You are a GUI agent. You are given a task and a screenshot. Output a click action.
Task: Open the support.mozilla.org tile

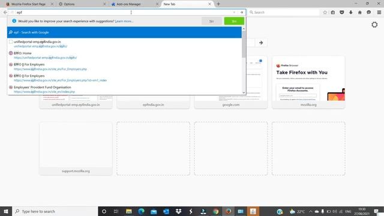click(x=76, y=149)
